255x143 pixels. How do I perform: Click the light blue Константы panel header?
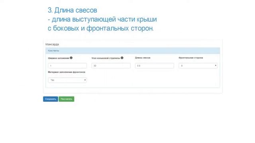(133, 51)
